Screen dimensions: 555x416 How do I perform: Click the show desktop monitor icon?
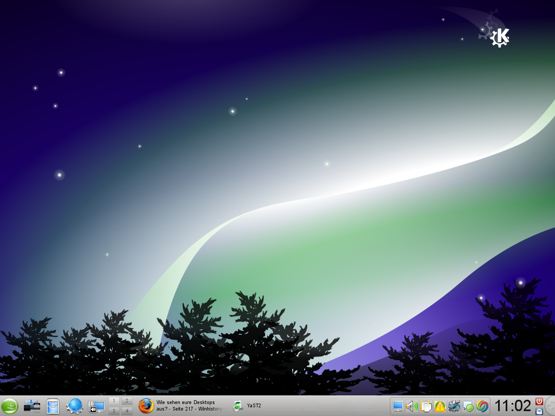coord(96,406)
